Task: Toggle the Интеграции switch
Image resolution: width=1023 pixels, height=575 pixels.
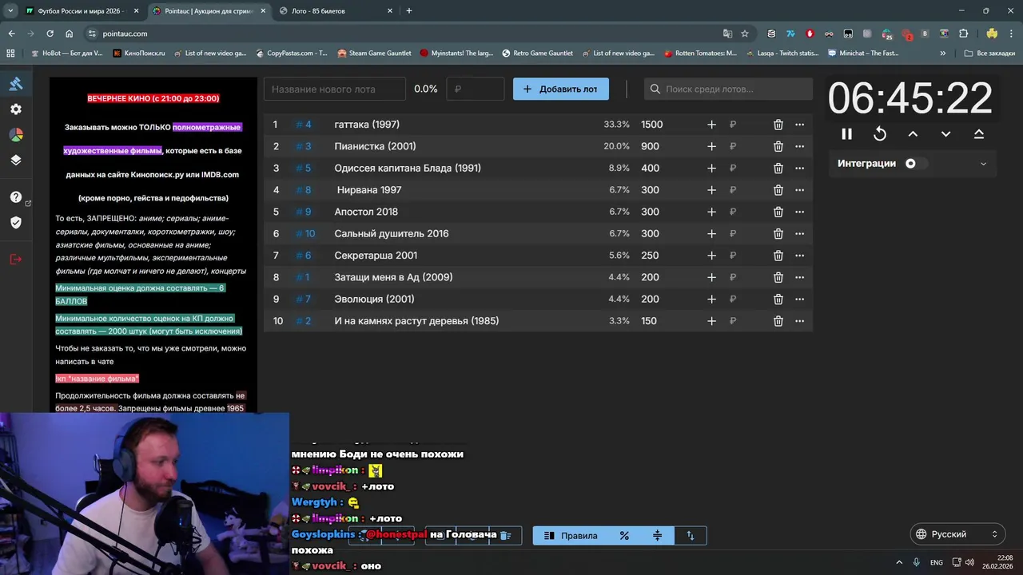Action: (915, 164)
